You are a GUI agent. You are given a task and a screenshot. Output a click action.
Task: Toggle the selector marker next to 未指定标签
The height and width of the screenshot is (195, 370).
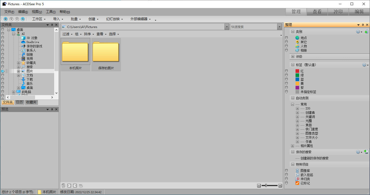(286, 92)
